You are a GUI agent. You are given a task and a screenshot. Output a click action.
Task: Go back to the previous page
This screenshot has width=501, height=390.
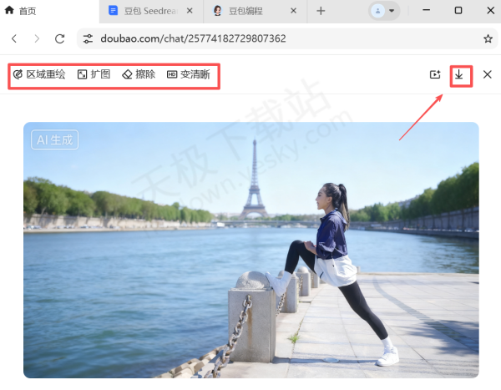tap(14, 38)
